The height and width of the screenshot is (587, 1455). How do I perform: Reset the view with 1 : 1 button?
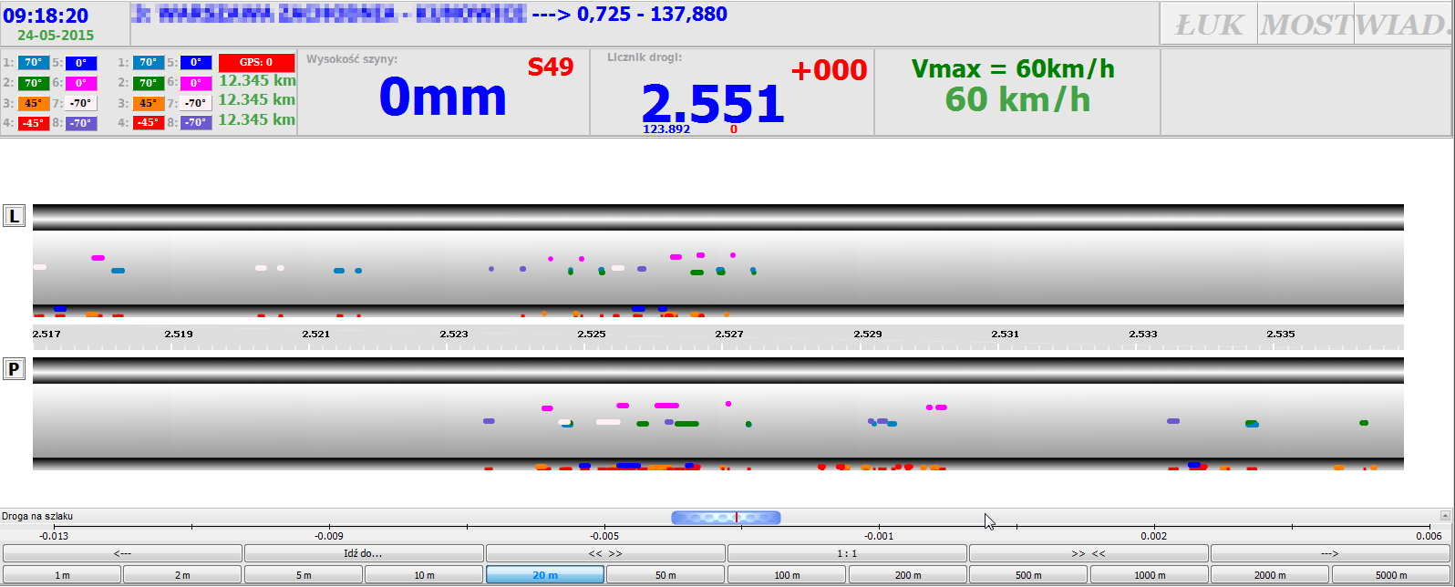pyautogui.click(x=847, y=553)
